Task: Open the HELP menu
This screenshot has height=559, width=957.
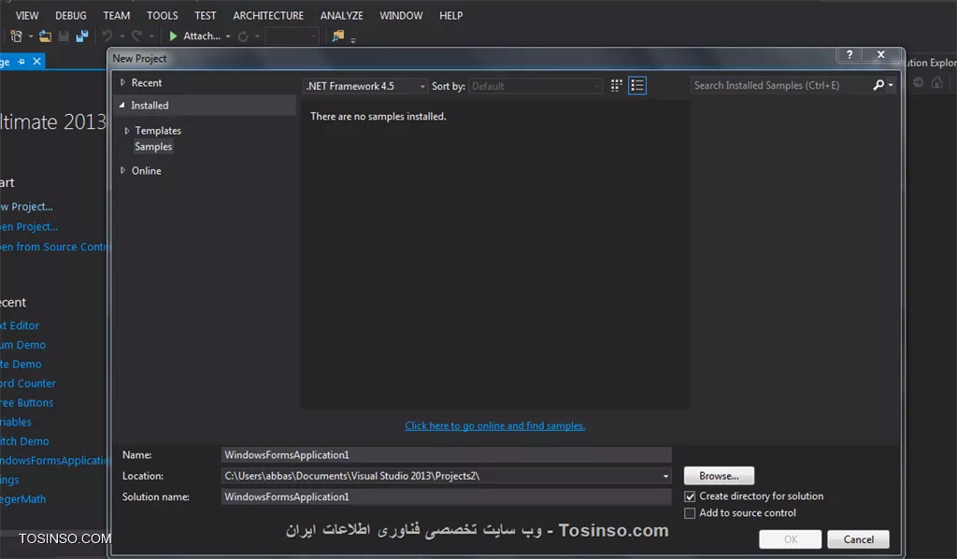Action: coord(451,15)
